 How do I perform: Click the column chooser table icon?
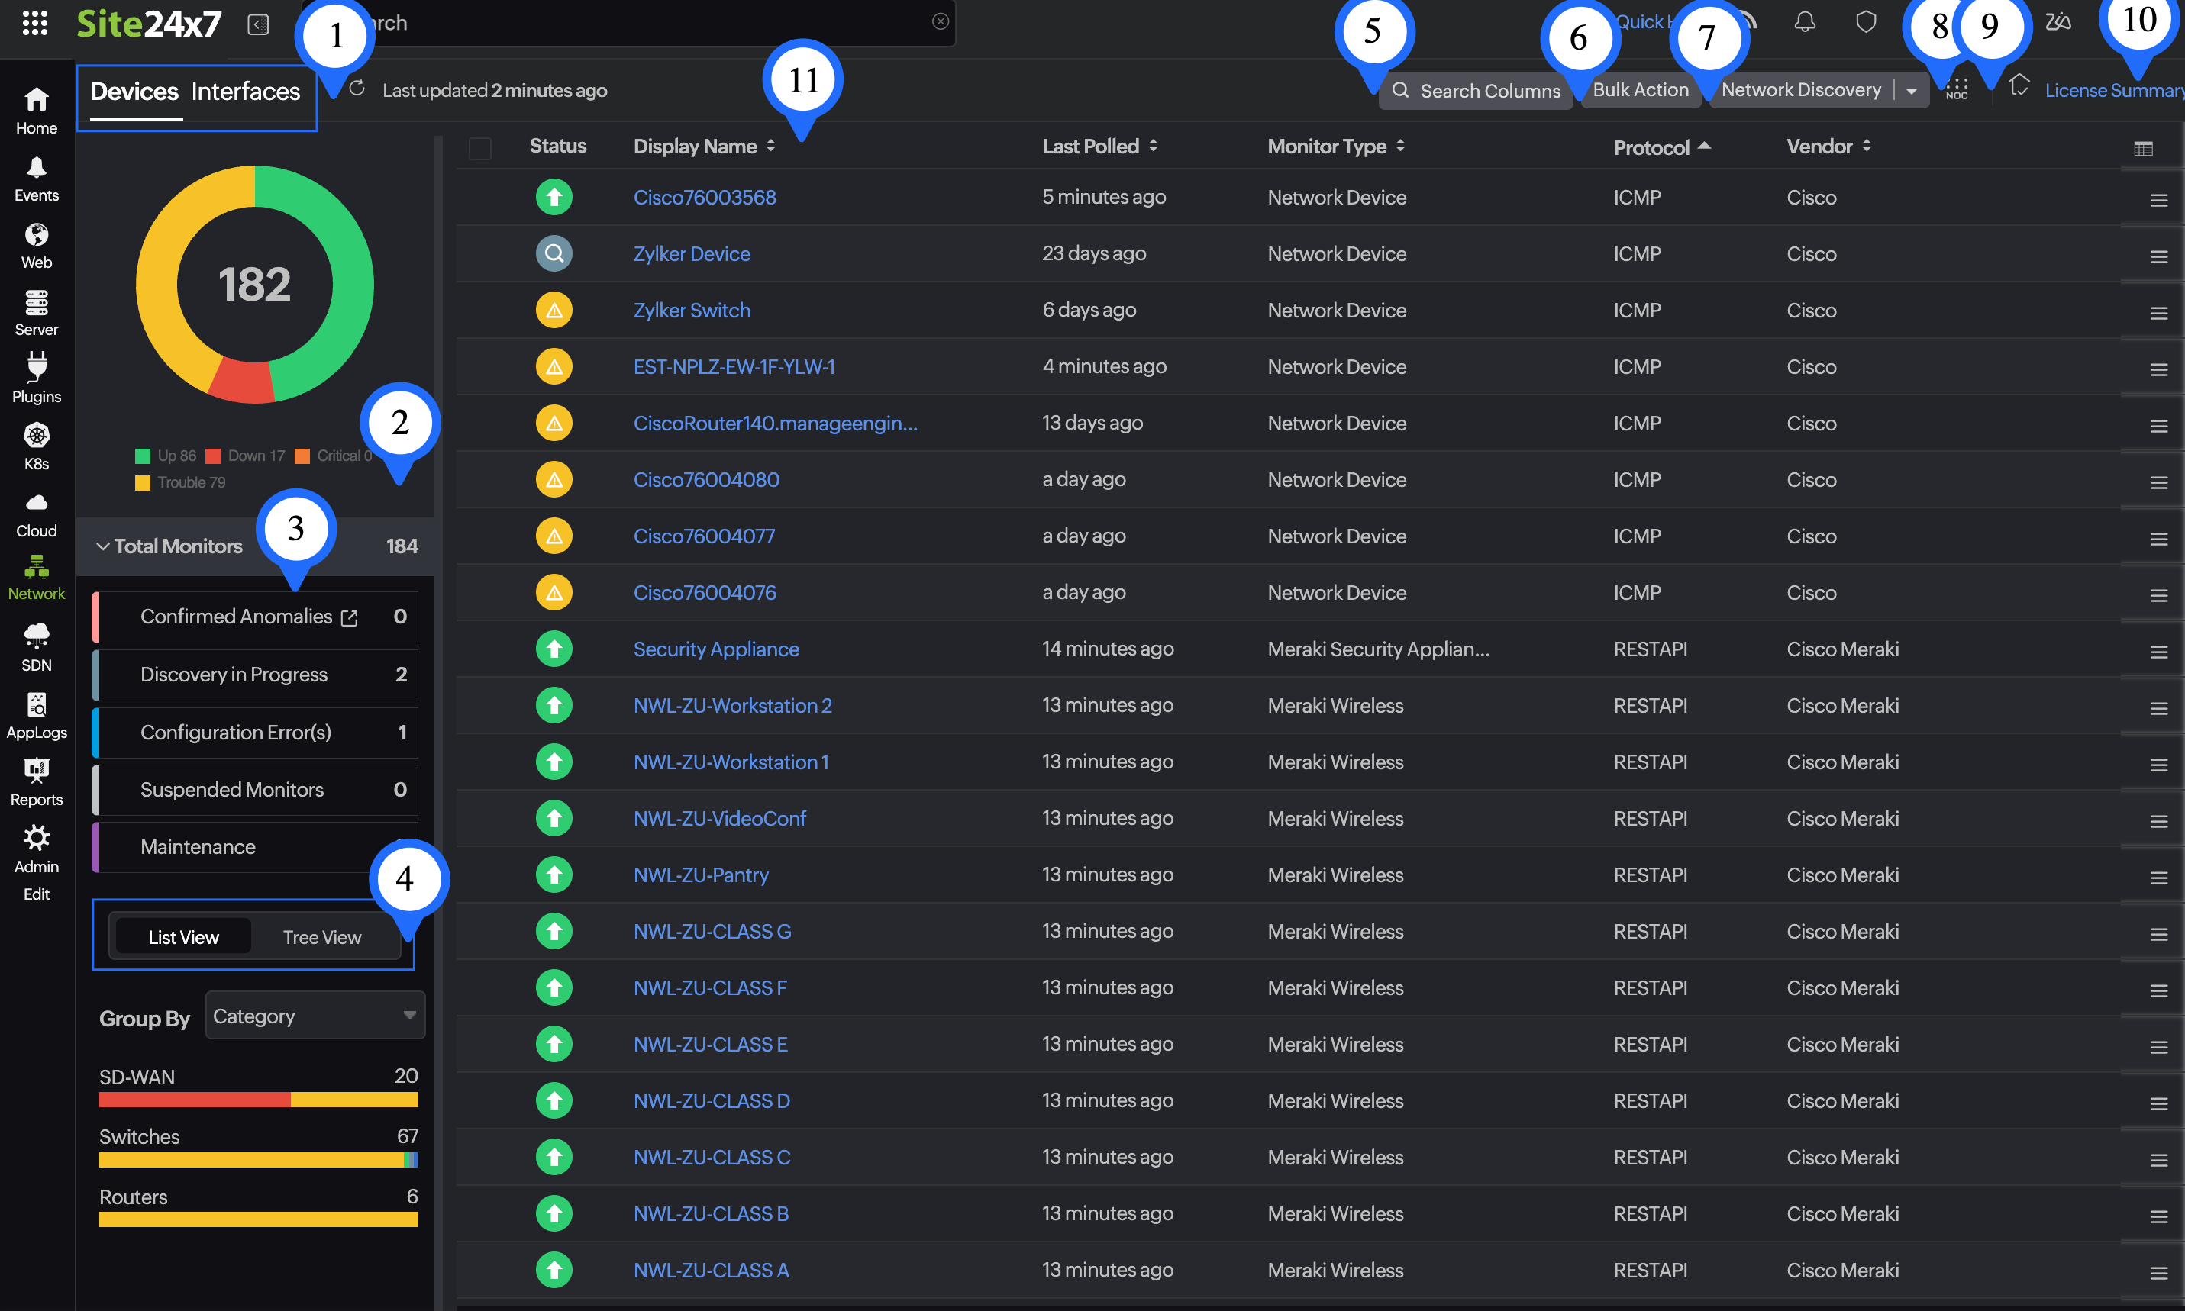pos(2142,148)
